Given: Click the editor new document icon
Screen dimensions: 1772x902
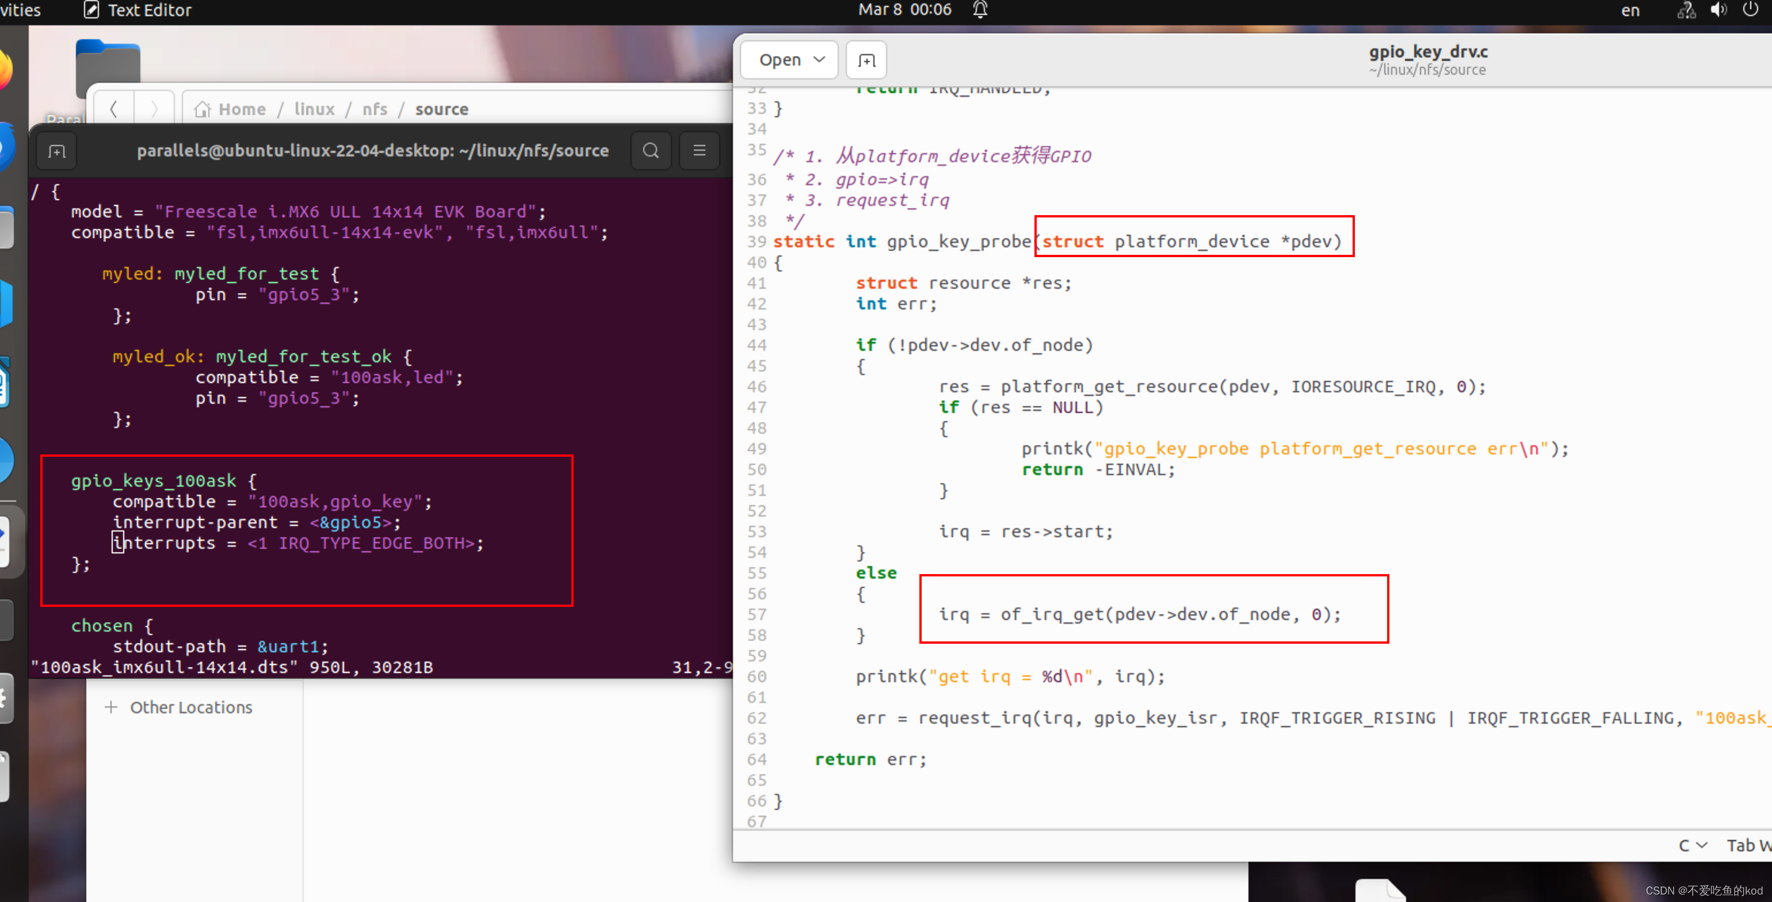Looking at the screenshot, I should tap(866, 60).
